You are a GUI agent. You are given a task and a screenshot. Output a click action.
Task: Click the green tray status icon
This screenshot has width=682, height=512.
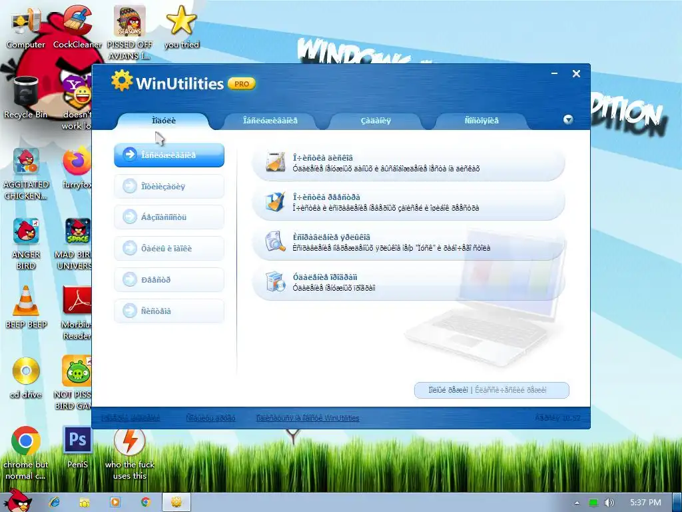pos(593,503)
